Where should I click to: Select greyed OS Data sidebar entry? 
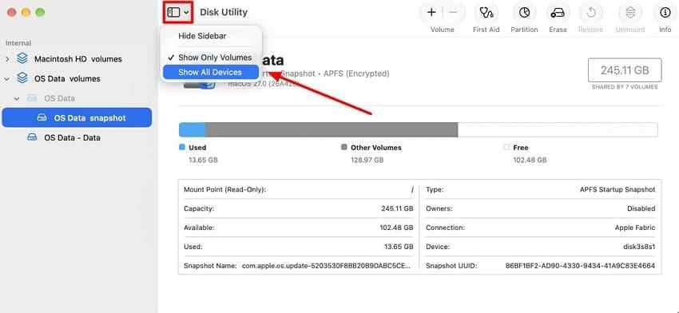[x=59, y=99]
